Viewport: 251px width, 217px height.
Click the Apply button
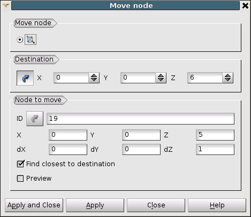point(95,205)
